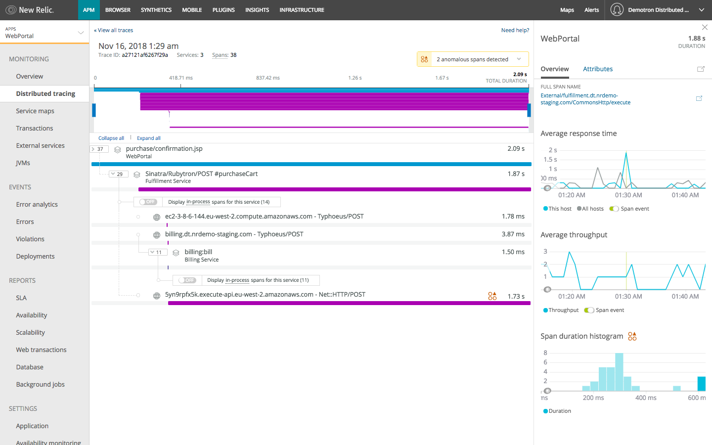The image size is (712, 445).
Task: Open the APM tab
Action: click(89, 10)
